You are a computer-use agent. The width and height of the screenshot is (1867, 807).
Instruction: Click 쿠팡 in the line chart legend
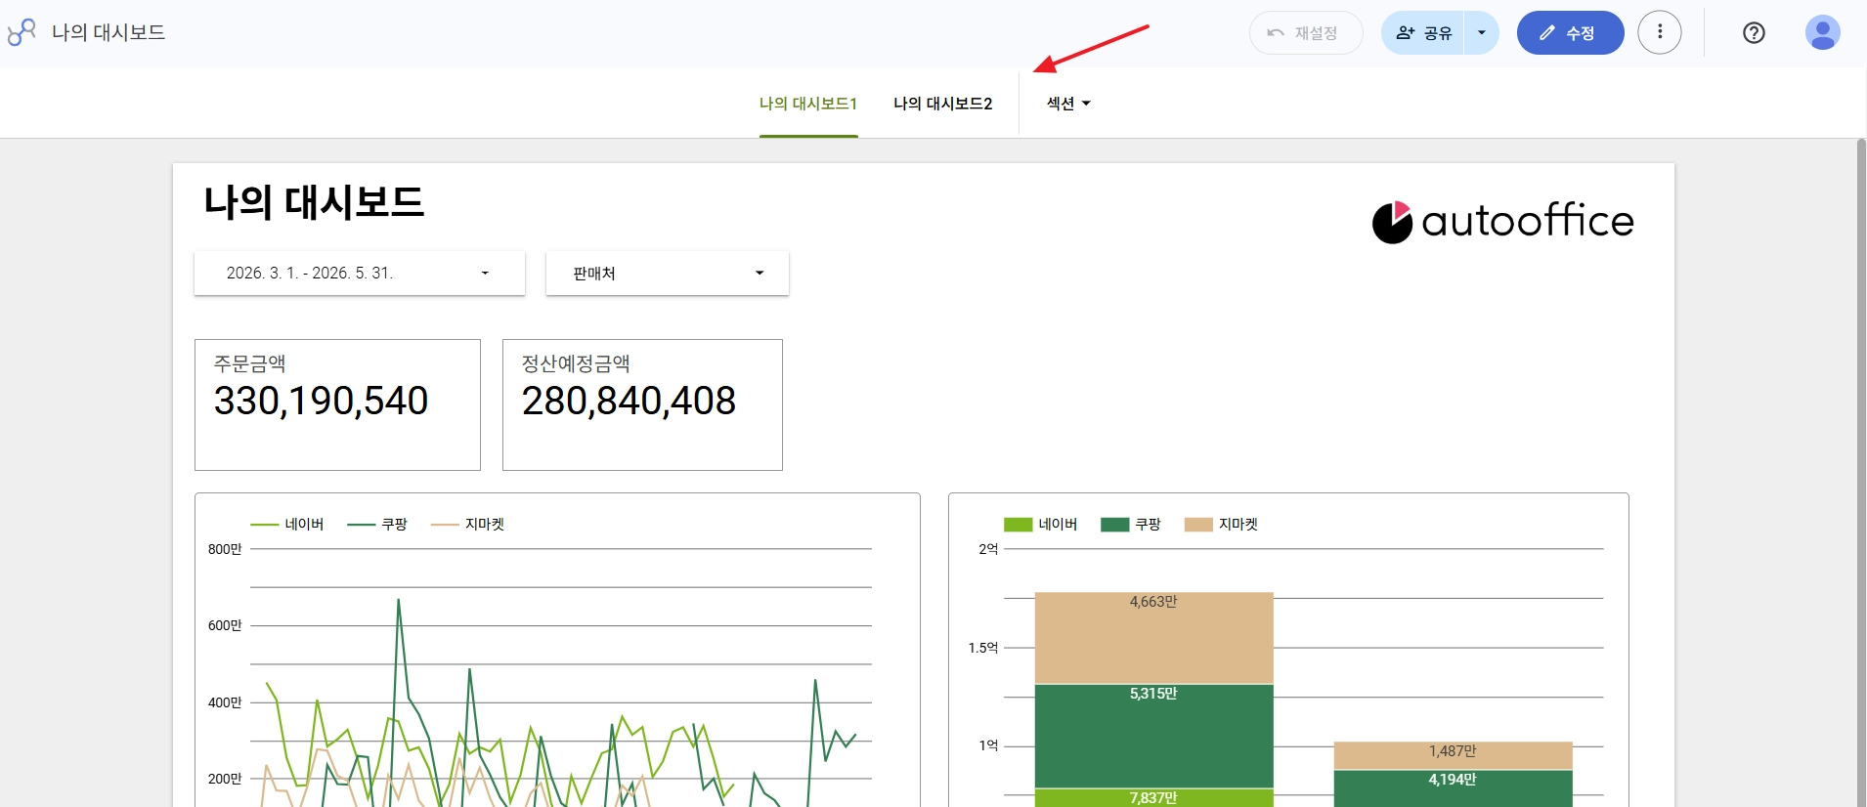coord(377,525)
